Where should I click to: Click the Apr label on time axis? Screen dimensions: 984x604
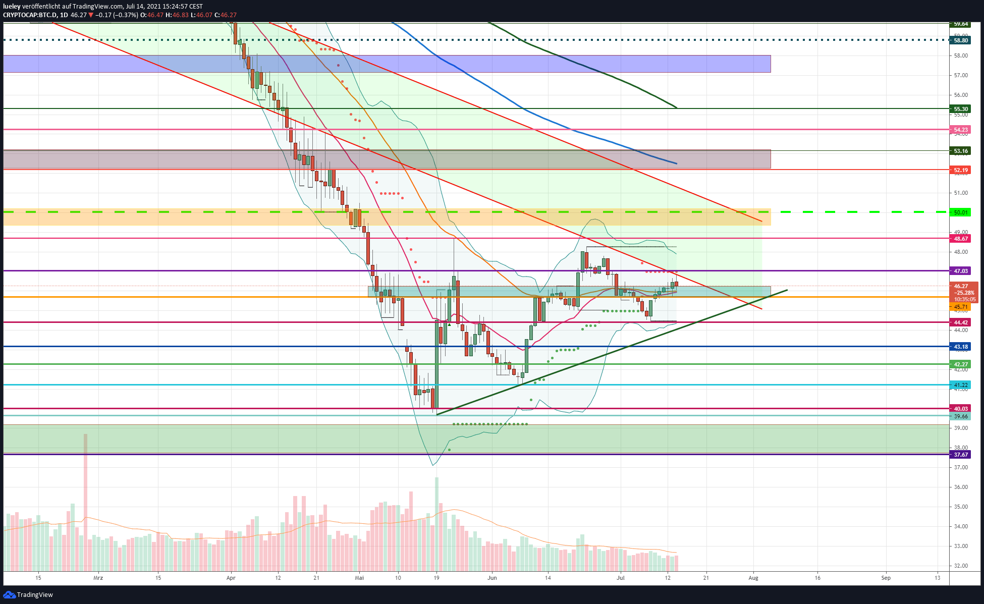click(x=231, y=578)
